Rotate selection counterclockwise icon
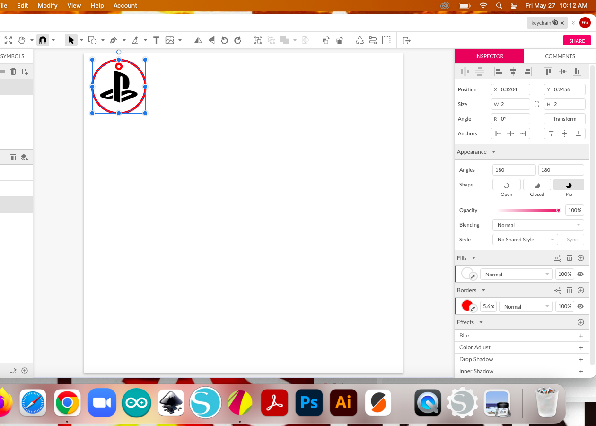This screenshot has height=426, width=596. click(225, 40)
